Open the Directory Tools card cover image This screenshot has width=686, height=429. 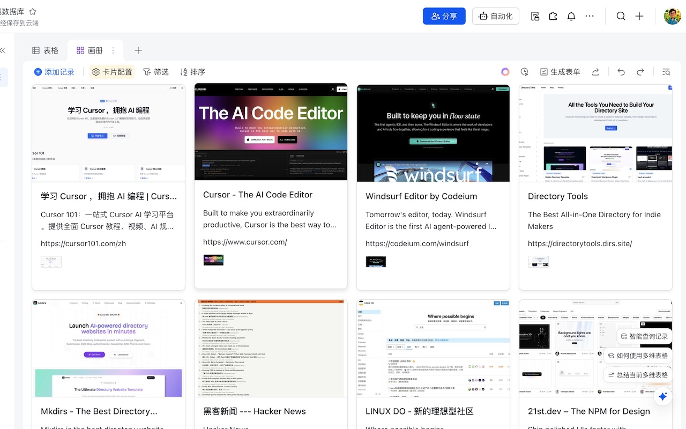click(x=595, y=133)
